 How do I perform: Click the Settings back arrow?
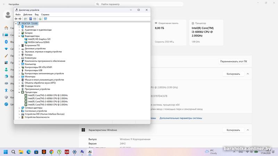[x=4, y=4]
